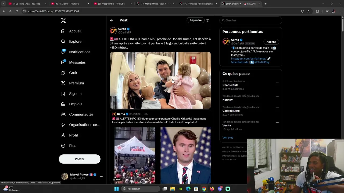The height and width of the screenshot is (193, 344).
Task: Open the Extensions puzzle icon
Action: pos(317,11)
